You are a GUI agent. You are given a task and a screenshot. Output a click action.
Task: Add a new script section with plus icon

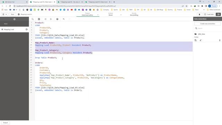15,19
